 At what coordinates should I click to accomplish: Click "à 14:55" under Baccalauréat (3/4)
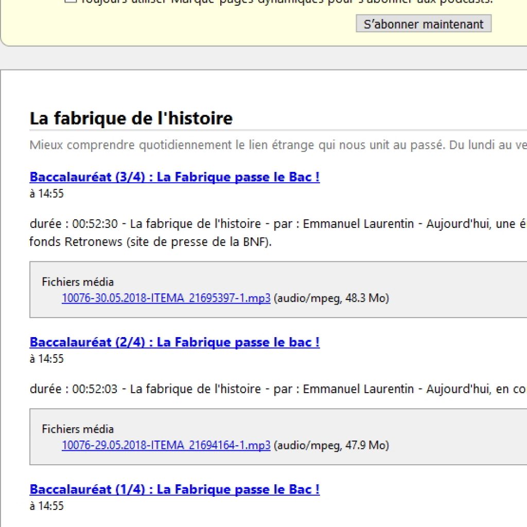click(47, 194)
